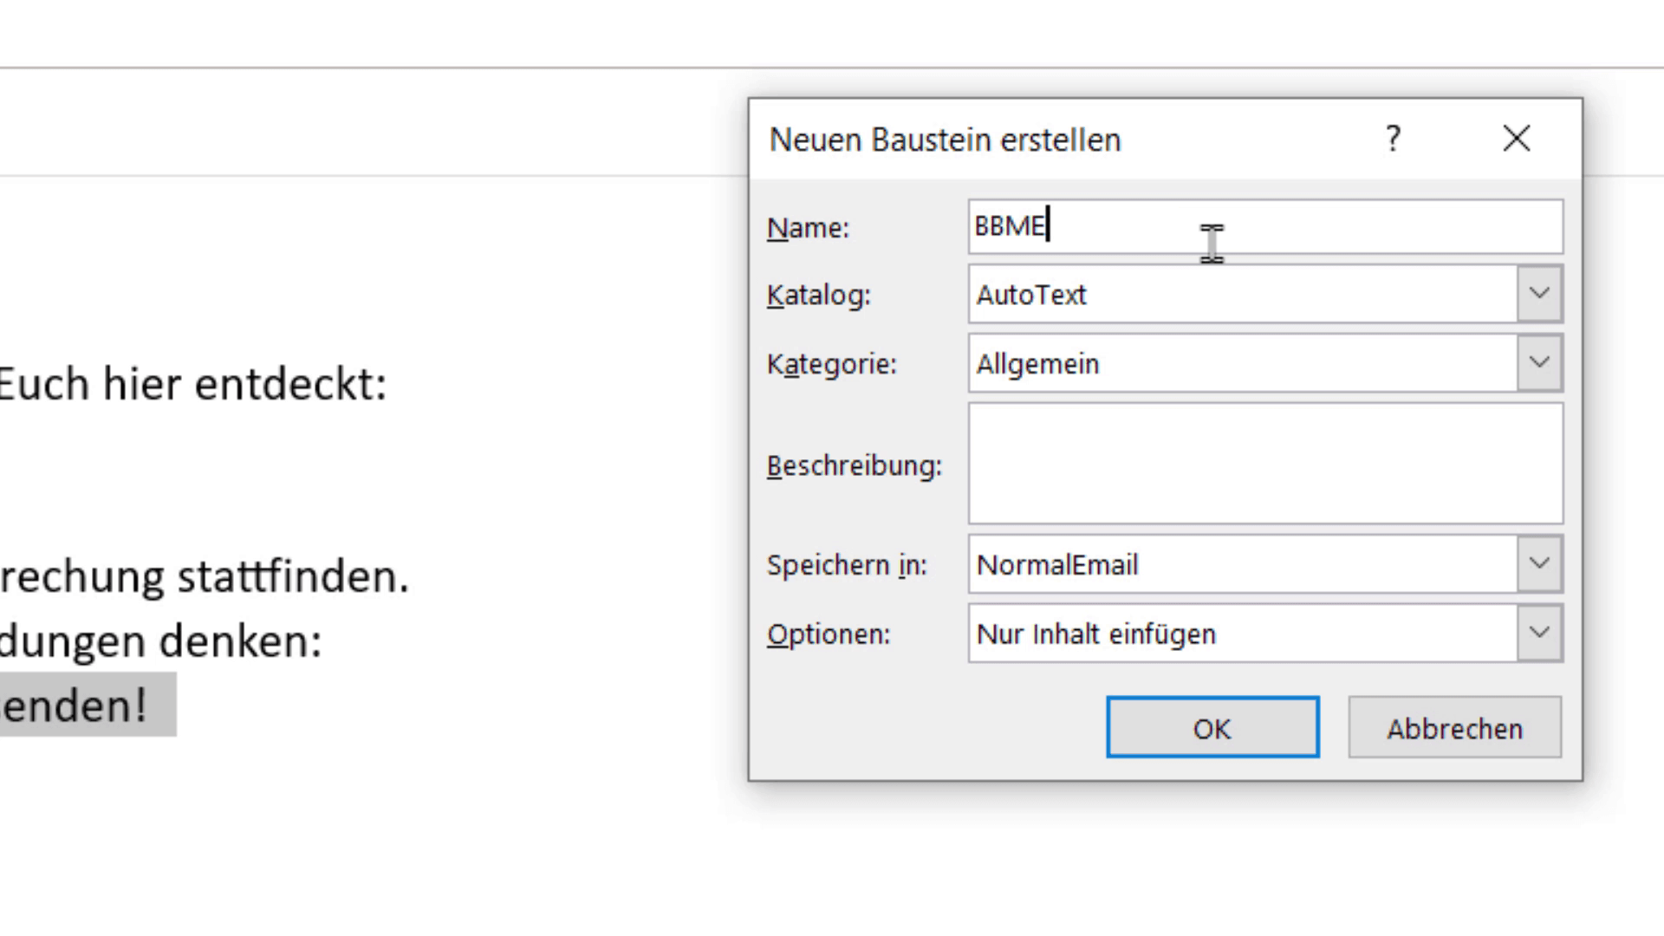
Task: Click inside the Beschreibung text box
Action: (x=1265, y=464)
